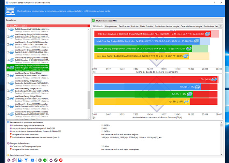Click the yellow Sandy Bridge 17.913GB/s bar
229x163 pixels.
142,56
